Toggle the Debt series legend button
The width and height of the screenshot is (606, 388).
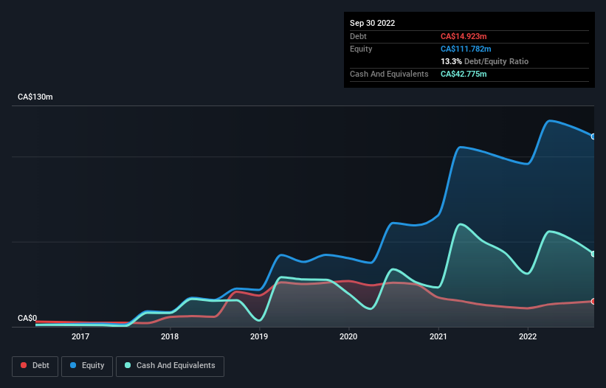click(35, 366)
